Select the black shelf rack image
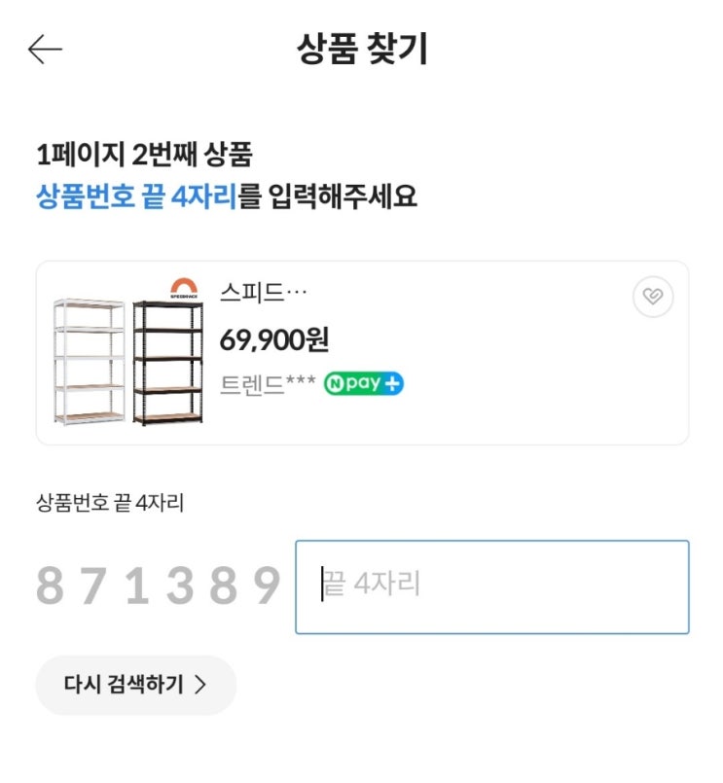Viewport: 723px width, 783px height. (x=167, y=360)
